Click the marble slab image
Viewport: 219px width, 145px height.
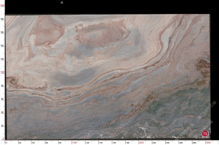(108, 76)
